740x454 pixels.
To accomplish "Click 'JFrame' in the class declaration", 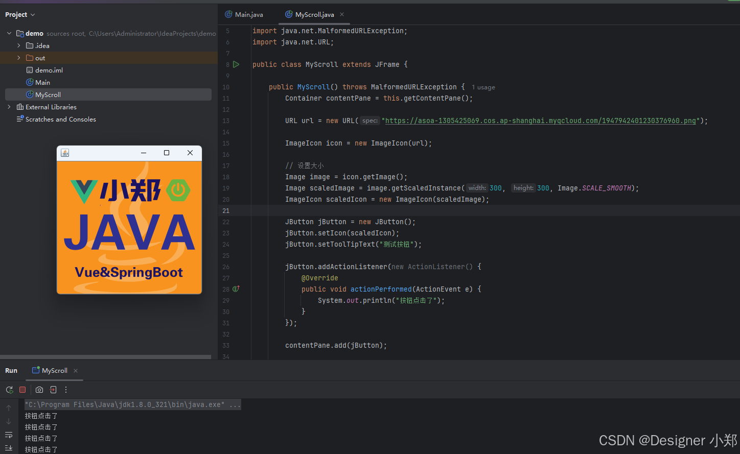I will click(x=387, y=64).
